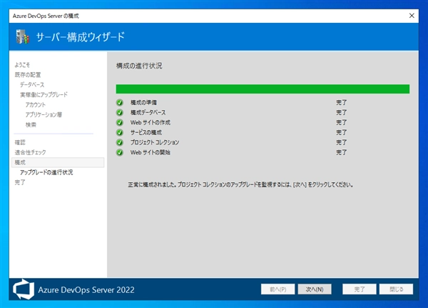Click 完了 status for Web サイトの作成 row
Screen dimensions: 428x308
point(341,122)
